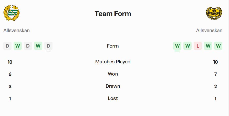Click the left team's 3 draws value
The height and width of the screenshot is (116, 229).
tap(10, 86)
